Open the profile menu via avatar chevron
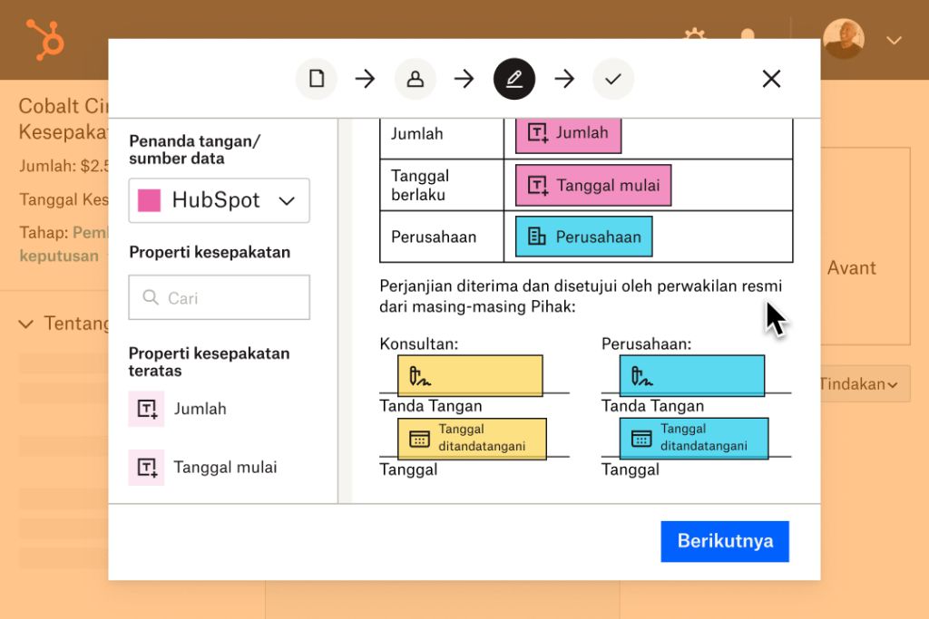Image resolution: width=929 pixels, height=619 pixels. click(895, 41)
